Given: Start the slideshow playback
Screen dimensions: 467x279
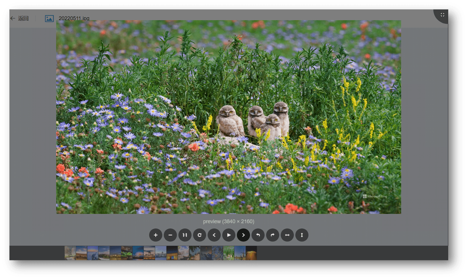Looking at the screenshot, I should click(x=229, y=235).
